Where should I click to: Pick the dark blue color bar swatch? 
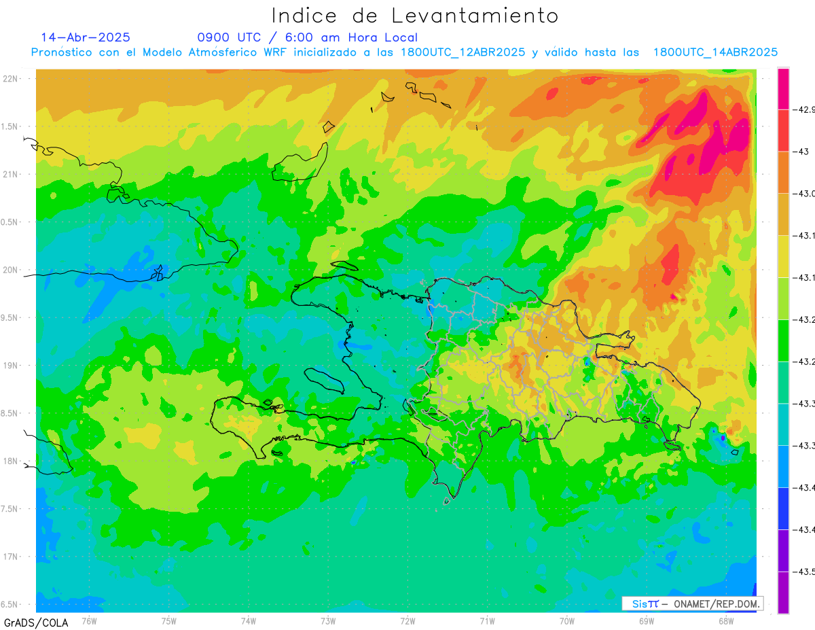click(783, 508)
